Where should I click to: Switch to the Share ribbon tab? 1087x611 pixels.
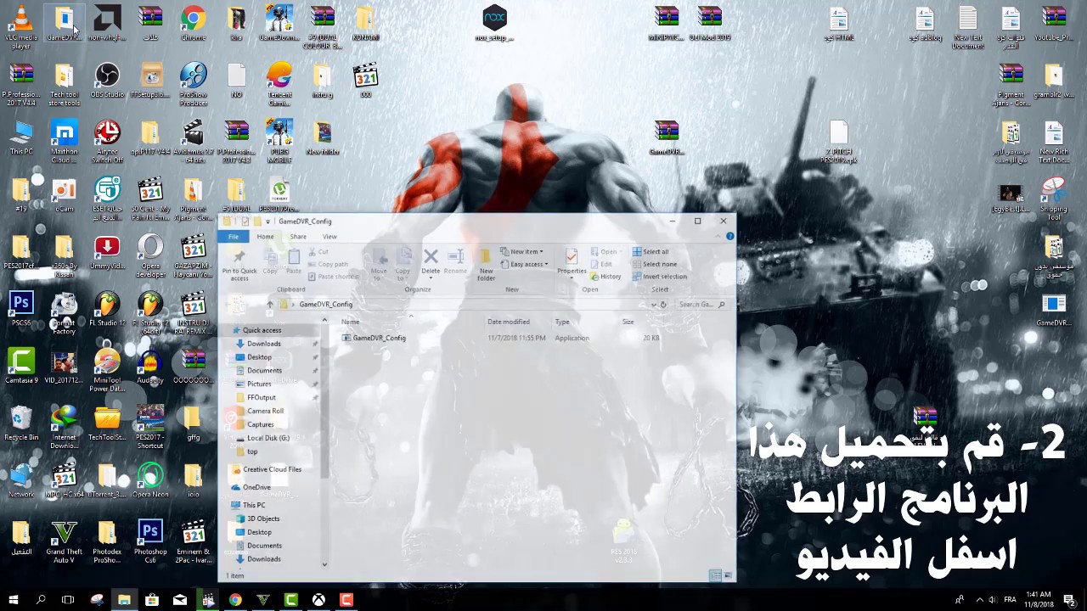[x=298, y=237]
